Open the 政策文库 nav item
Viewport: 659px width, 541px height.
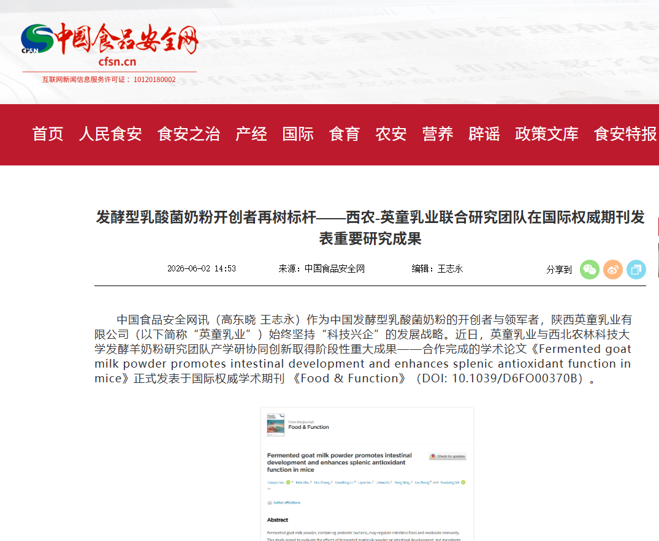[x=547, y=134]
